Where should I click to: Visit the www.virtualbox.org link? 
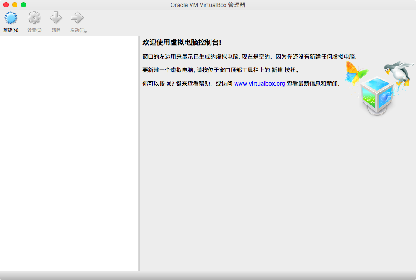pyautogui.click(x=259, y=83)
